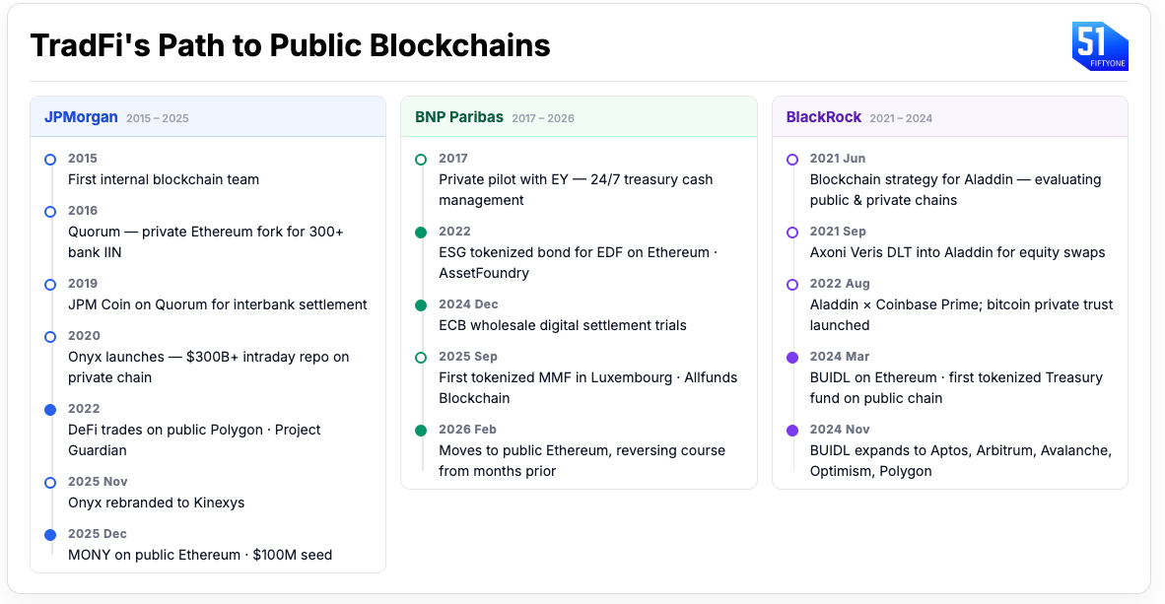Select the BNP Paribas 2026 Feb marker

(x=421, y=430)
